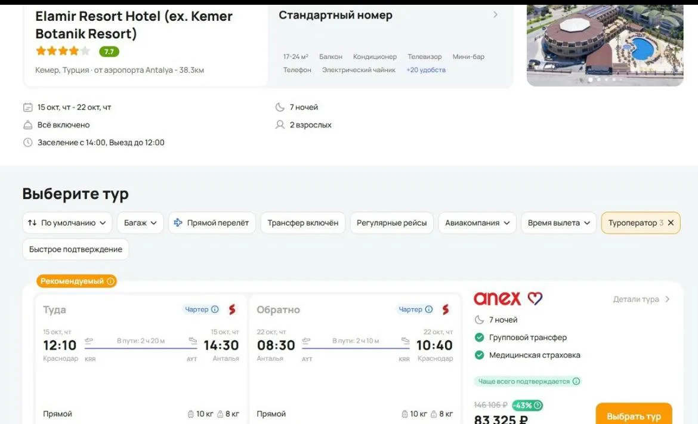Viewport: 698px width, 424px height.
Task: Open the Туроператор filter
Action: tap(635, 223)
